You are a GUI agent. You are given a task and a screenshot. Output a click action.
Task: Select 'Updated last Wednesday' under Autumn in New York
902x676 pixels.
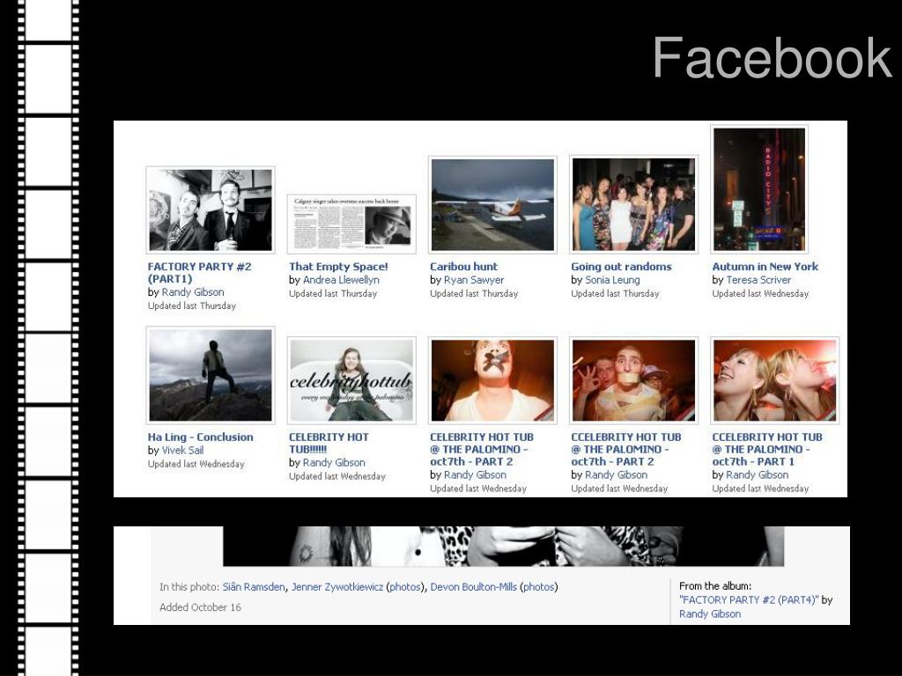pyautogui.click(x=760, y=294)
